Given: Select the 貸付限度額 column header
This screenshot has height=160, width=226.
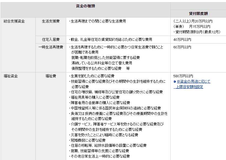Looking at the screenshot, I should pos(198,13).
